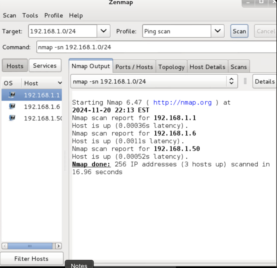Switch to the Topology tab
277x268 pixels.
[x=171, y=67]
